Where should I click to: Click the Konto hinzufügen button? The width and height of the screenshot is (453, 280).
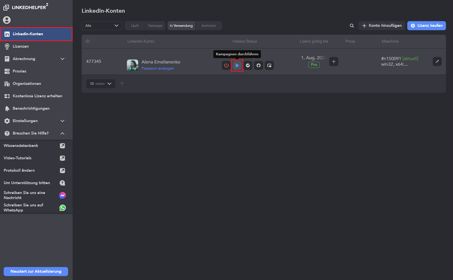[382, 26]
